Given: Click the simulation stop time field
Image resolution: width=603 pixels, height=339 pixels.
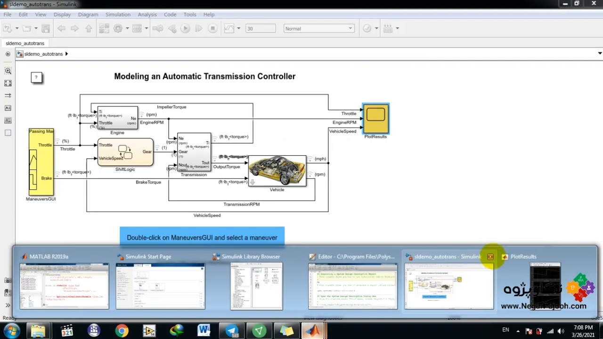Looking at the screenshot, I should 260,29.
